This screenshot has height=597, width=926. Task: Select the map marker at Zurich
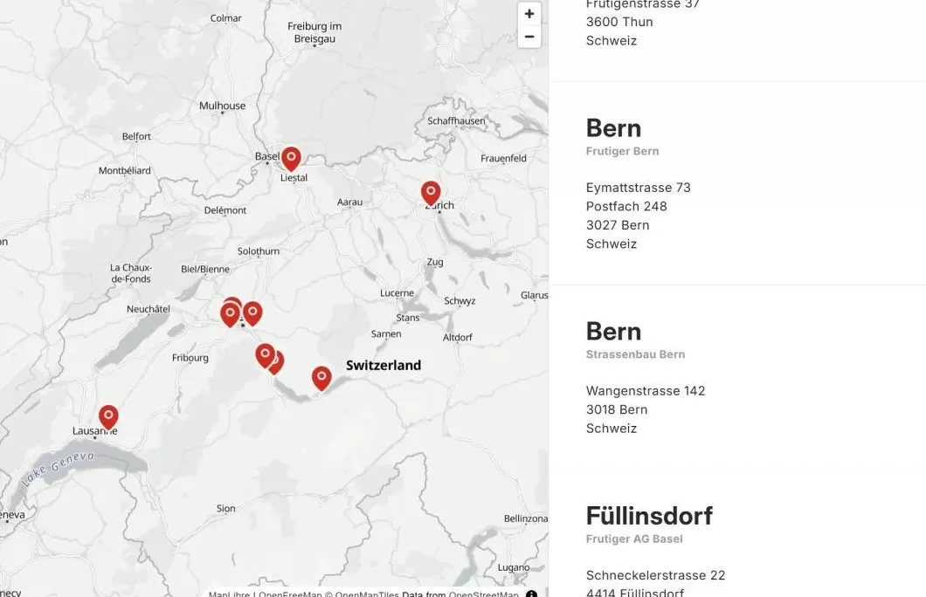431,192
